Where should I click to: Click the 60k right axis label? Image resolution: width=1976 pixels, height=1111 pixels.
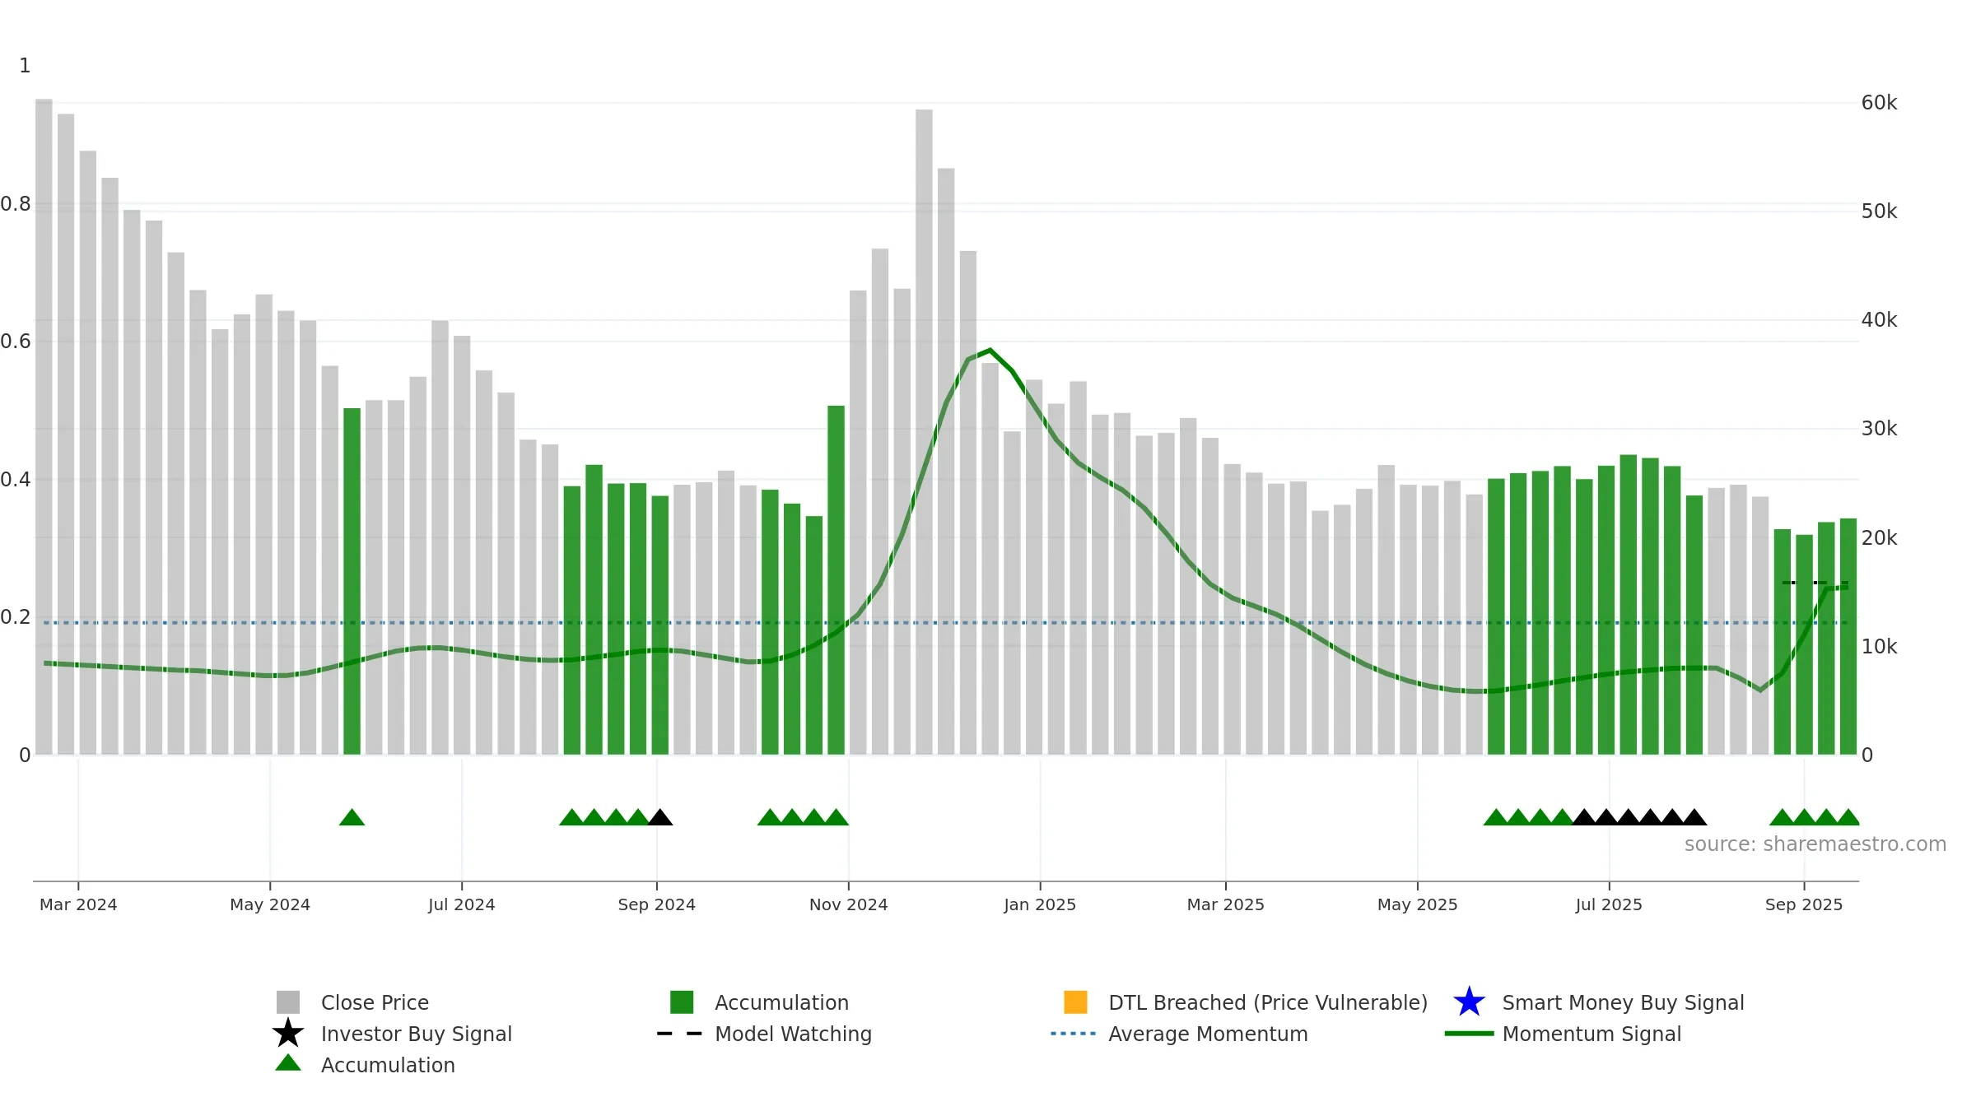pos(1879,103)
